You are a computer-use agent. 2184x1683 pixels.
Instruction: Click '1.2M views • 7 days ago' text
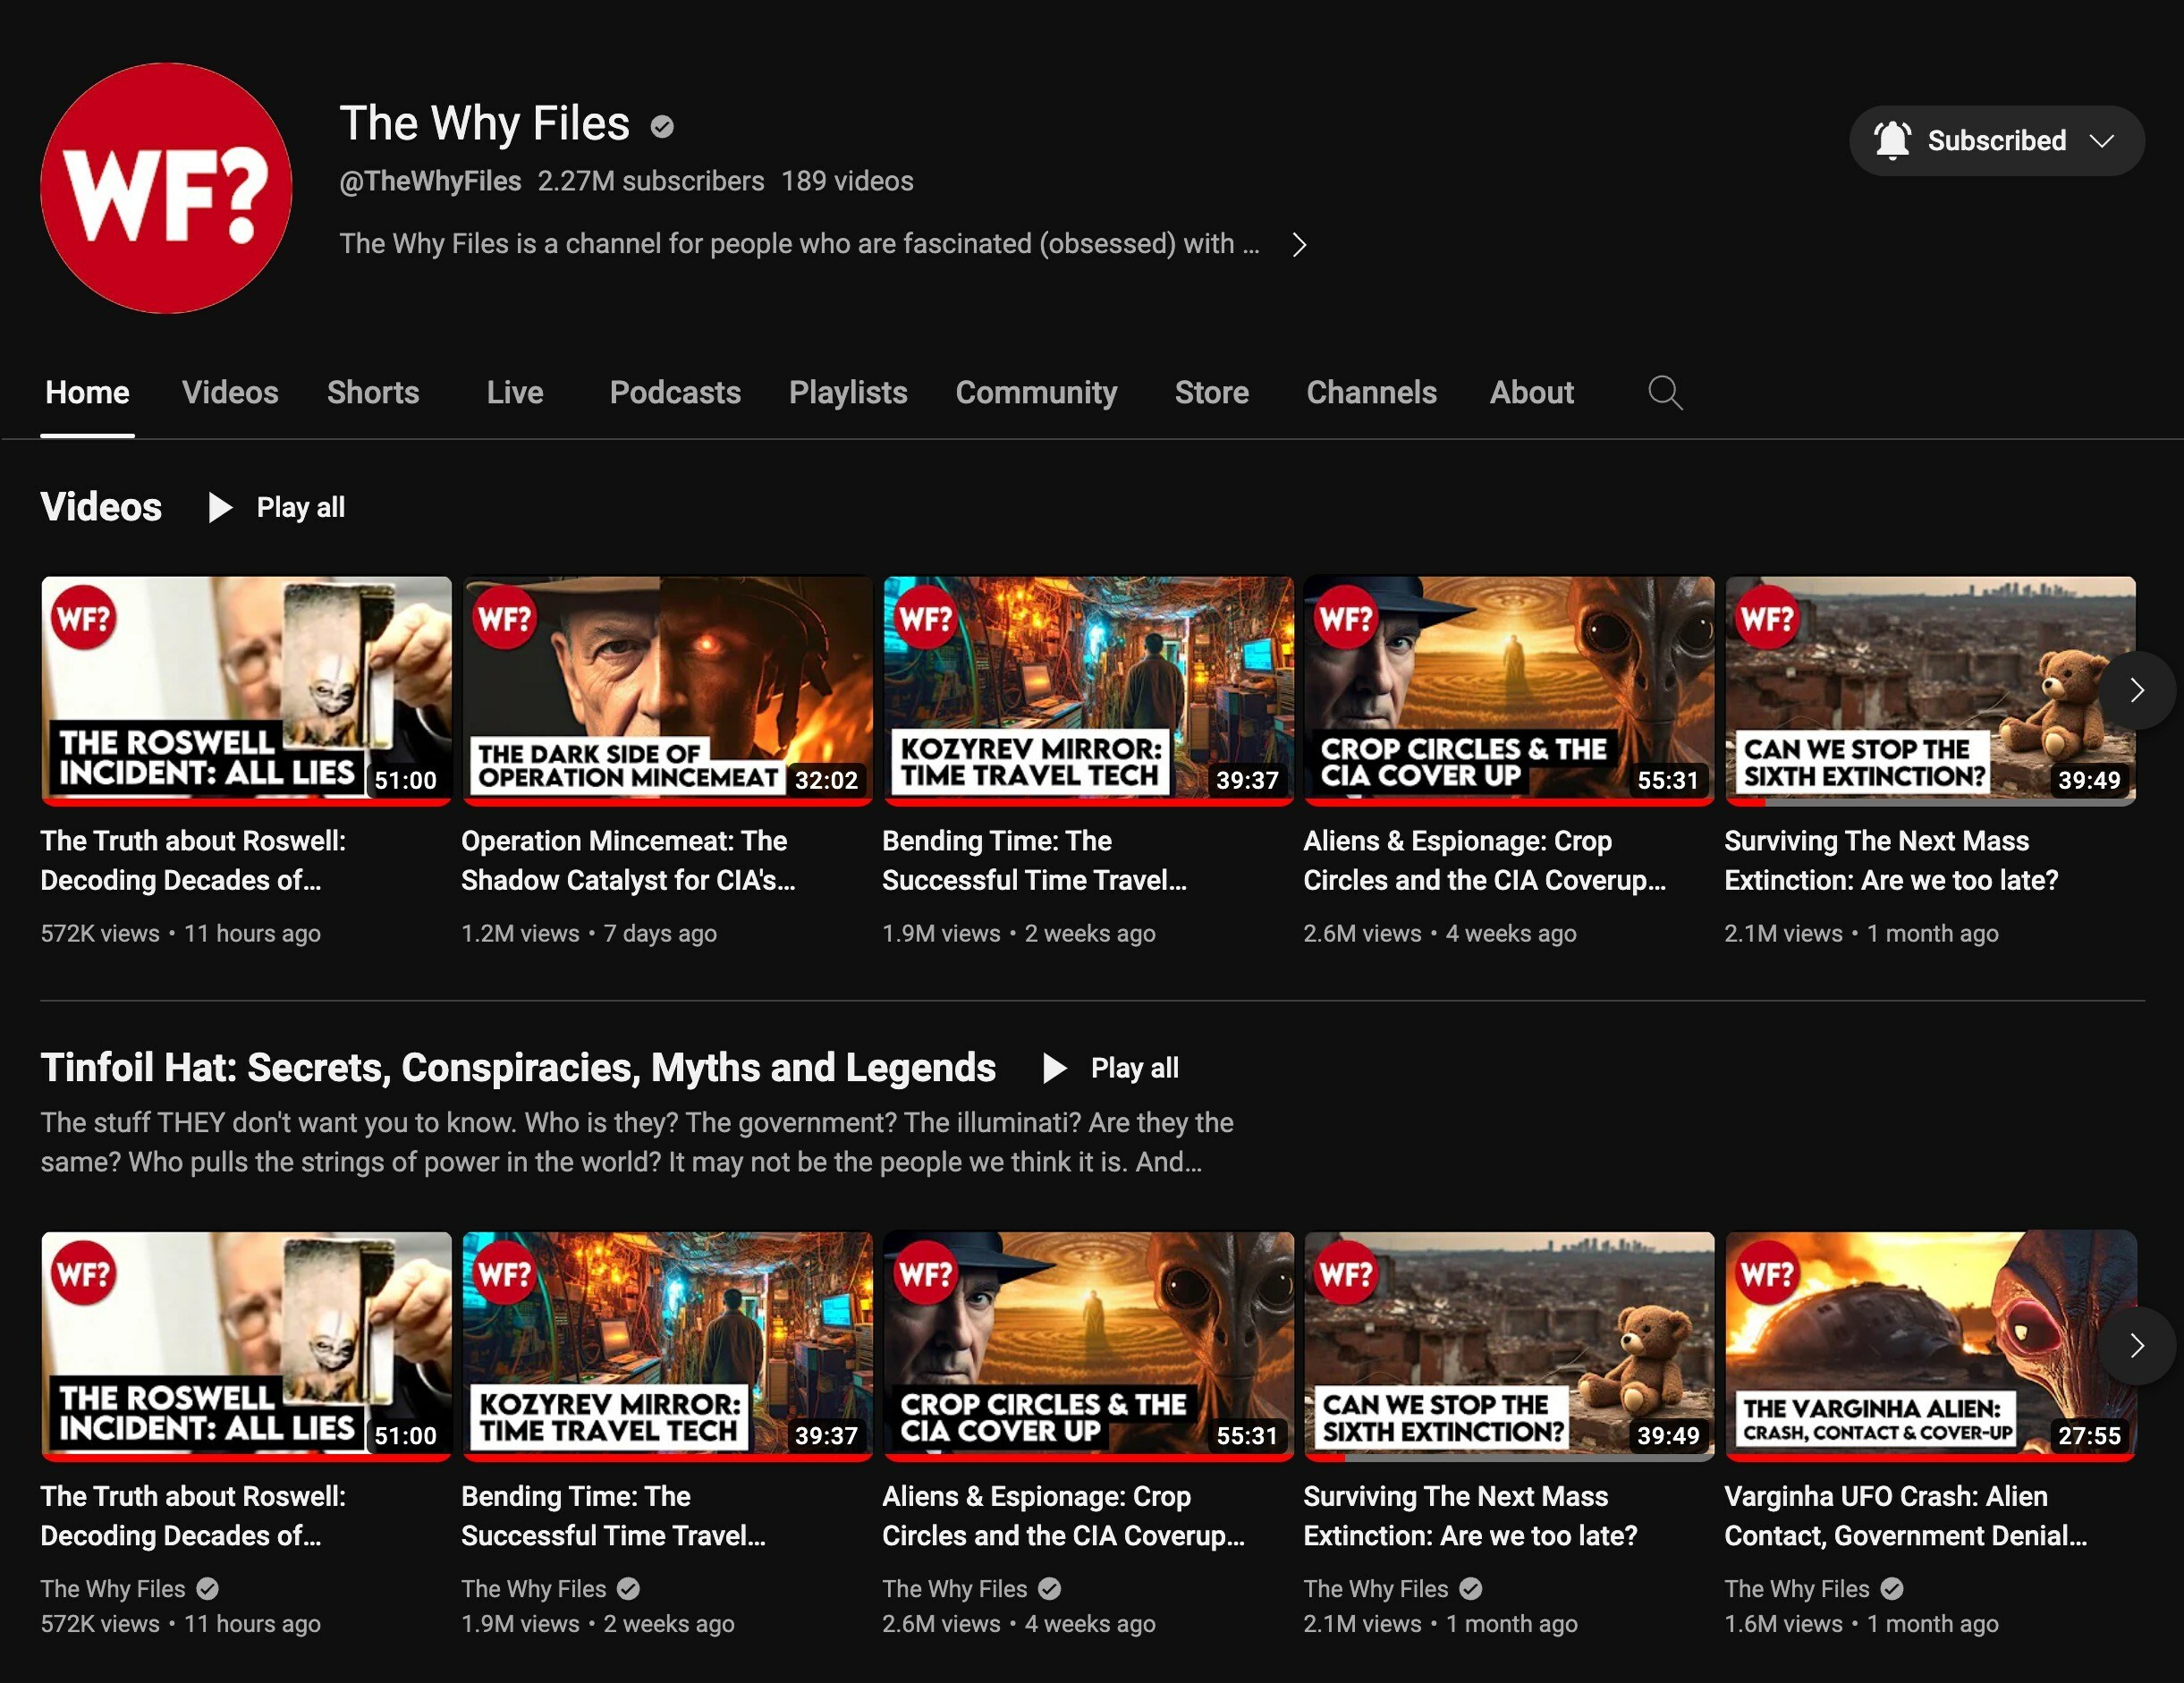click(x=589, y=933)
